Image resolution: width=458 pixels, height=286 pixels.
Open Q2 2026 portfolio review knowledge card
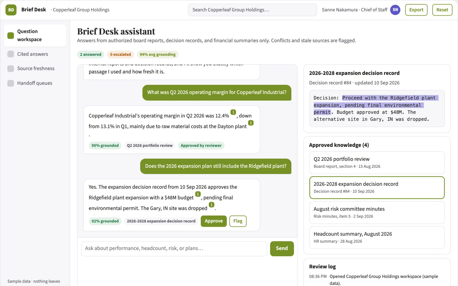377,163
